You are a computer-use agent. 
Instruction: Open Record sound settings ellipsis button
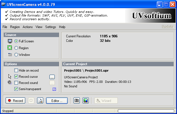(x=52, y=83)
